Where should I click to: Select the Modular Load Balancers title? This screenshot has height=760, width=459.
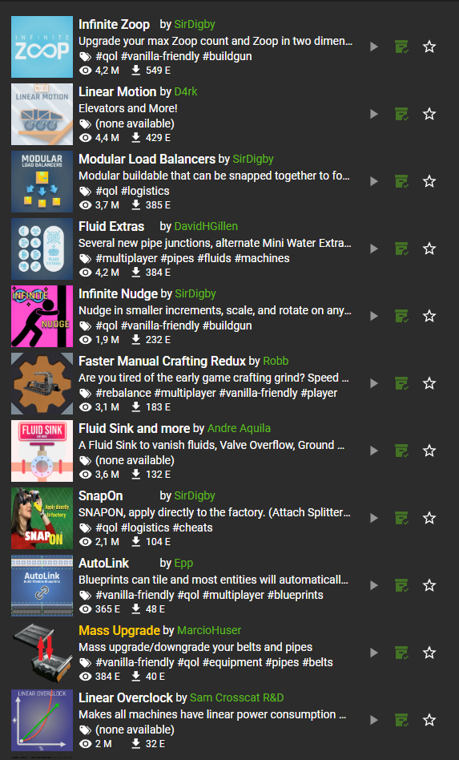tap(147, 159)
